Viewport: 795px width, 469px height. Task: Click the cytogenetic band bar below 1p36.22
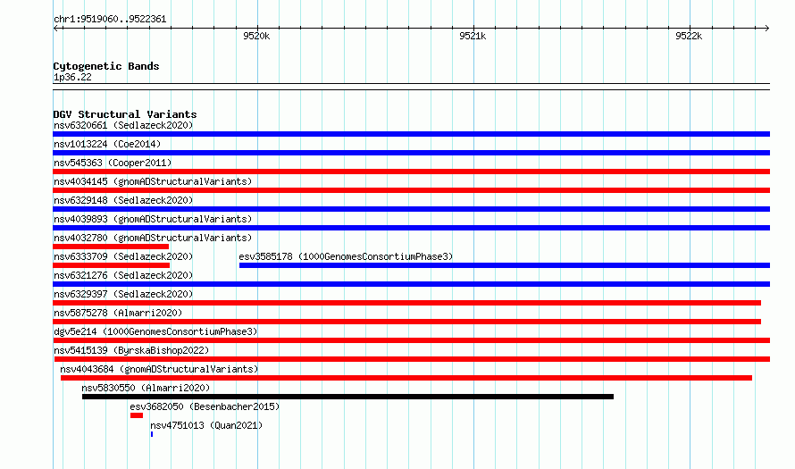(x=411, y=87)
